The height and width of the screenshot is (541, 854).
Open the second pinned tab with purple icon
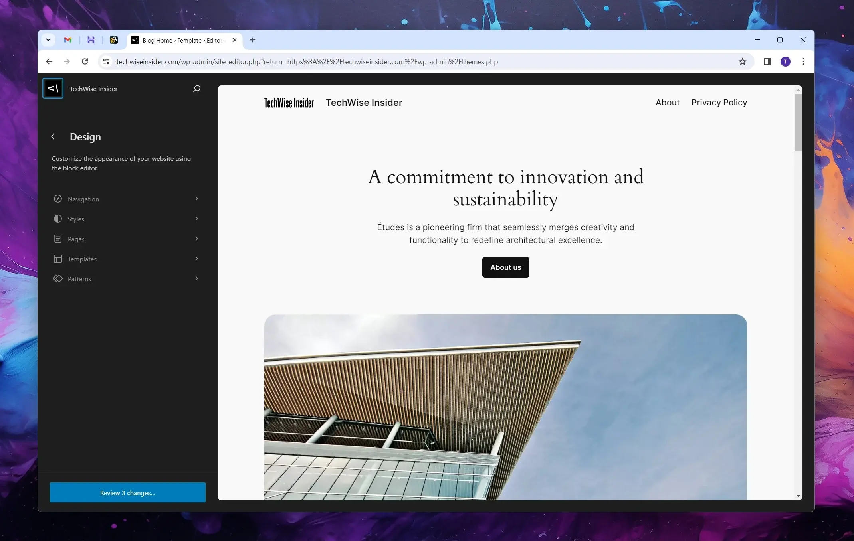91,40
